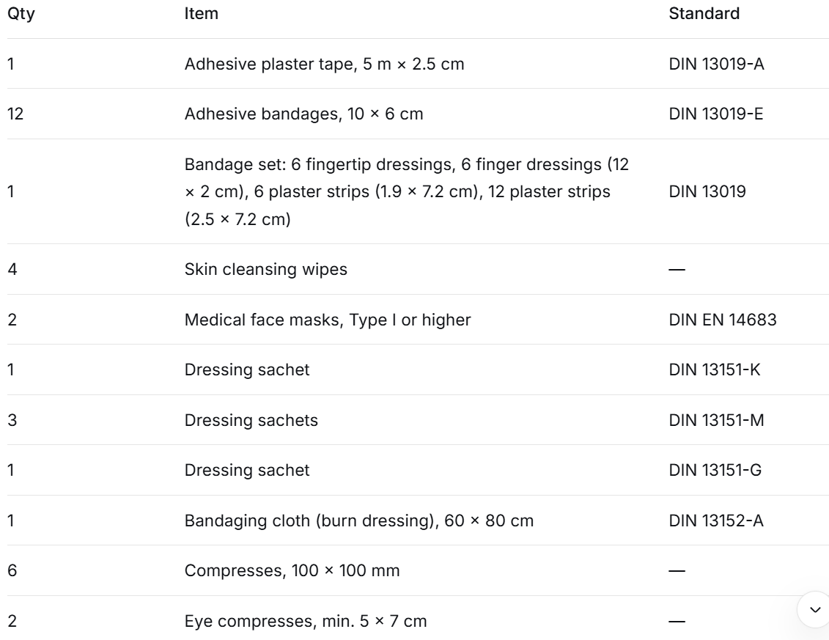This screenshot has width=829, height=640.
Task: Click the DIN 13151-K standard cell
Action: (x=714, y=369)
